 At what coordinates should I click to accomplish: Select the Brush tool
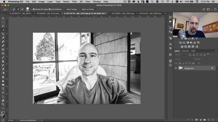(3, 57)
